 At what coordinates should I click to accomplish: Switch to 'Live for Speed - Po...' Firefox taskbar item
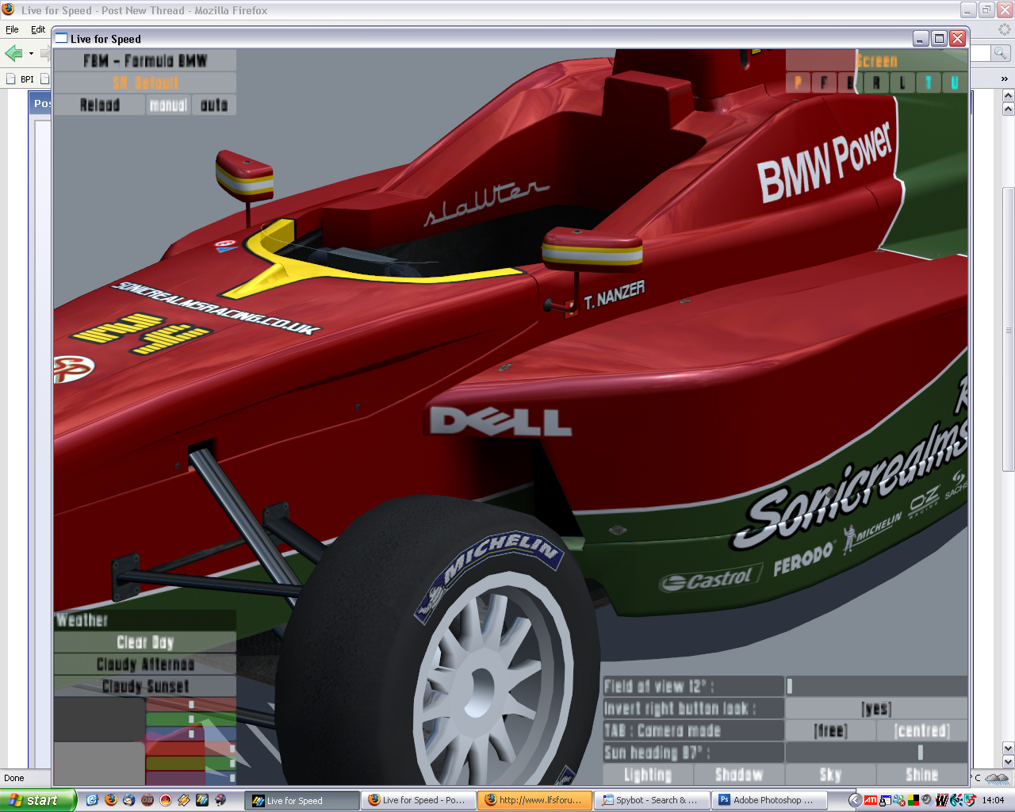[419, 800]
